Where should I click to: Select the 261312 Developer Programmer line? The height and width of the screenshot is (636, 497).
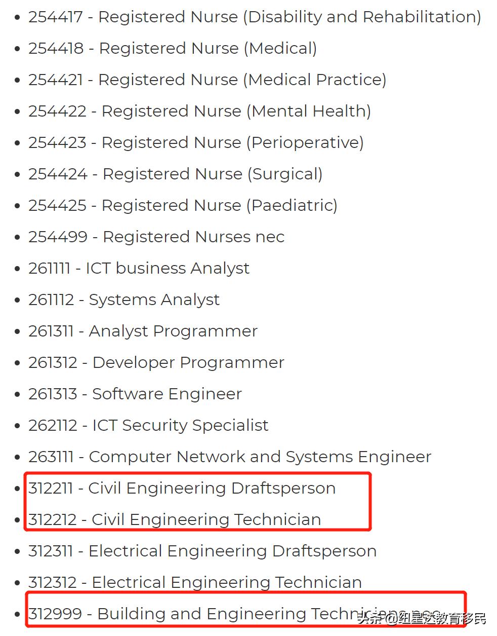pos(156,362)
